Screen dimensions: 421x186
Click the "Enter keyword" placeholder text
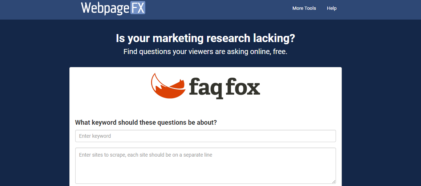(x=95, y=136)
